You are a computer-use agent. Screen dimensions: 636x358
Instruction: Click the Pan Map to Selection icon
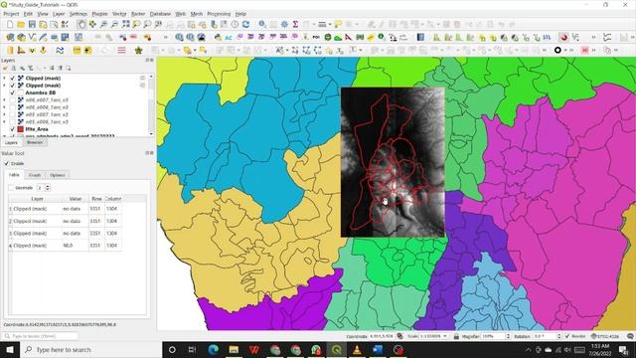pyautogui.click(x=92, y=24)
